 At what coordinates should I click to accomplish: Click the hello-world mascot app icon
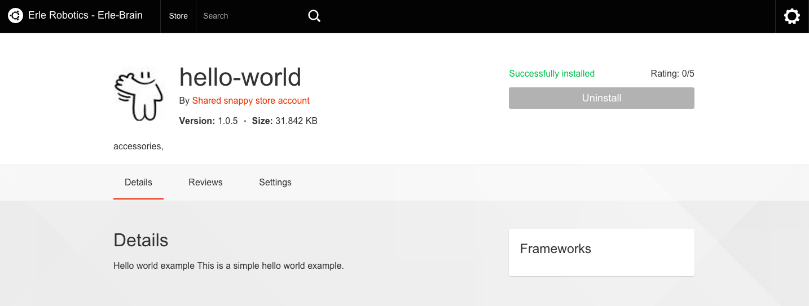point(139,94)
